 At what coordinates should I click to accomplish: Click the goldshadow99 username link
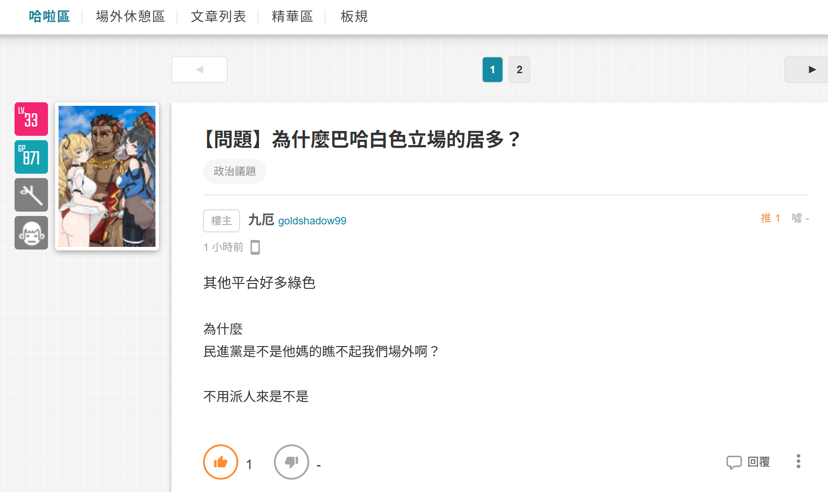(312, 221)
